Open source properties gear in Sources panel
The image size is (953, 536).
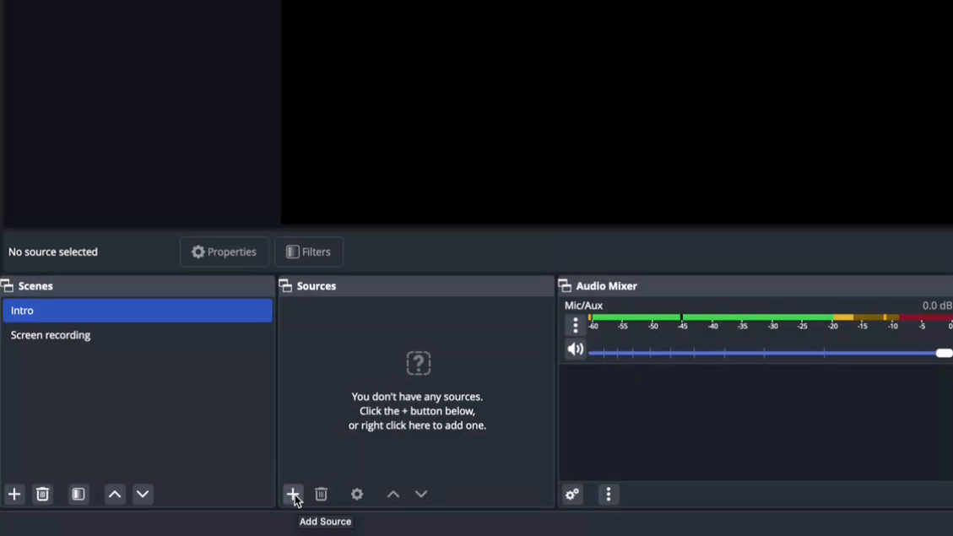[x=357, y=494]
